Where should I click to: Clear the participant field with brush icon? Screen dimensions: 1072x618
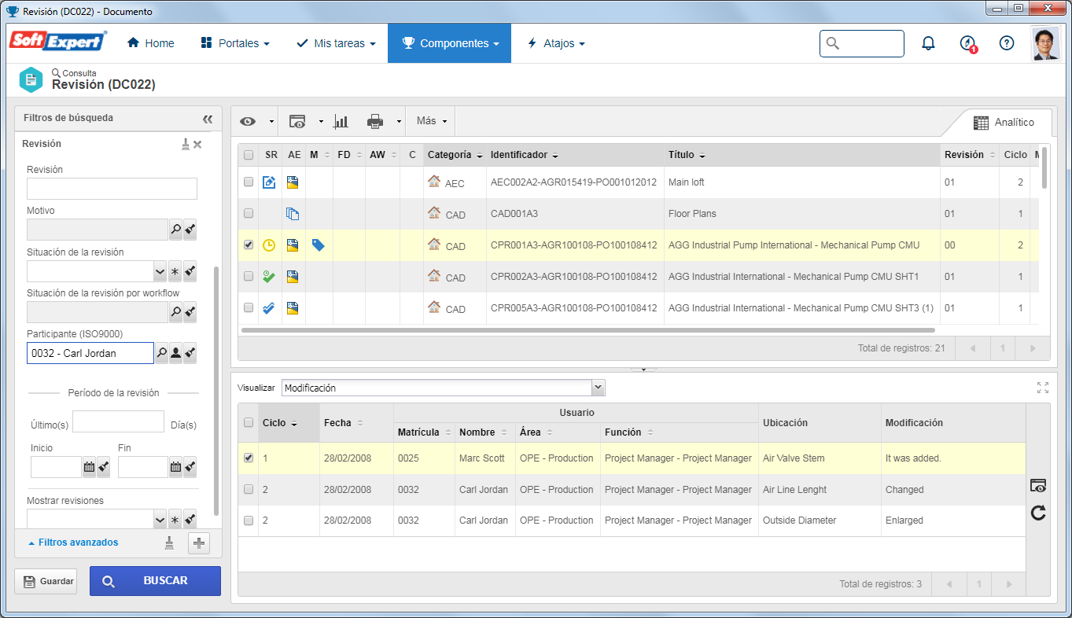pos(190,354)
